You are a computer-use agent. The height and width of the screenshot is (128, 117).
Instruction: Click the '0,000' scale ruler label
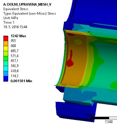point(90,115)
